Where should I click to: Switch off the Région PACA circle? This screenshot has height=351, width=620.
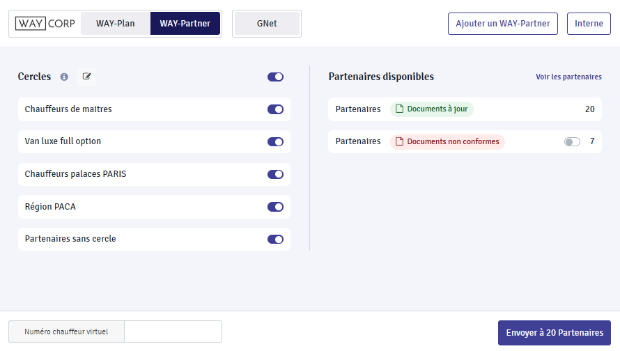point(275,207)
